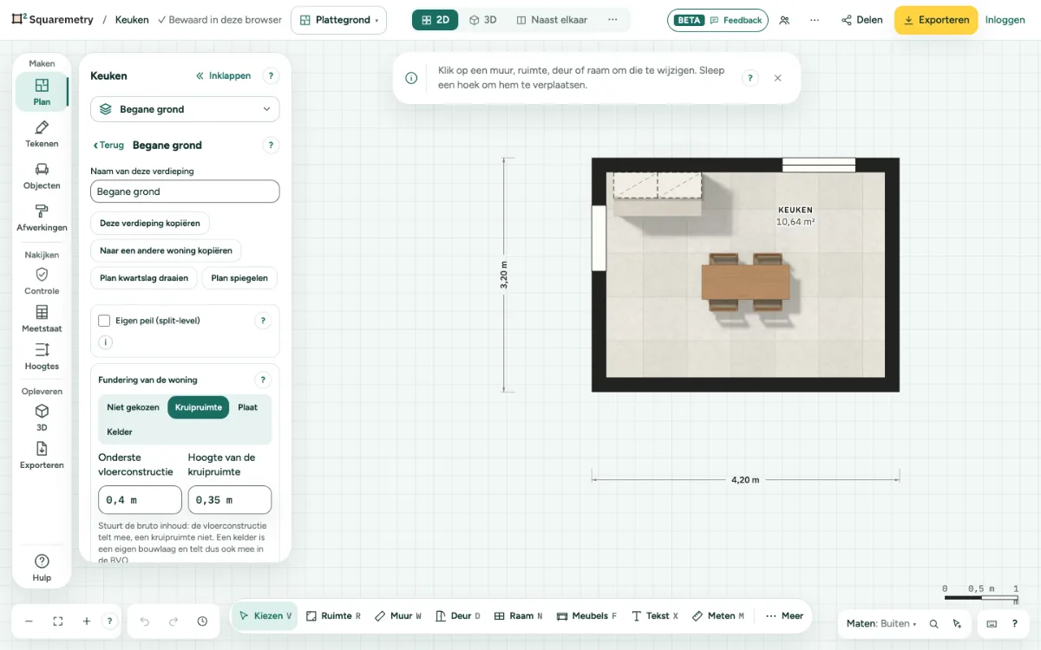Select Niet gekozen foundation option
1041x650 pixels.
click(x=133, y=407)
